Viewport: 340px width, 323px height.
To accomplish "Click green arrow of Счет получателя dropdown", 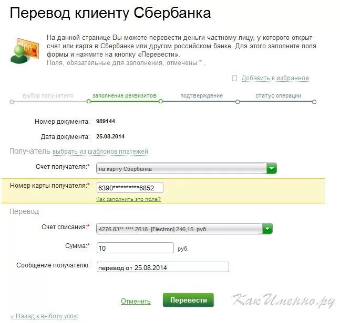I will 272,168.
